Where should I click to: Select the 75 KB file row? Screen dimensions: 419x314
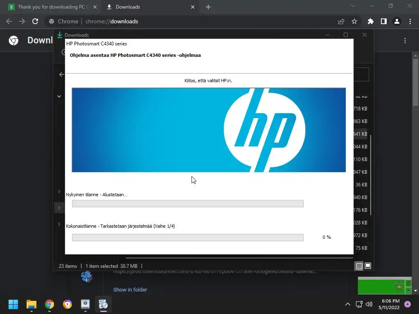pyautogui.click(x=360, y=248)
